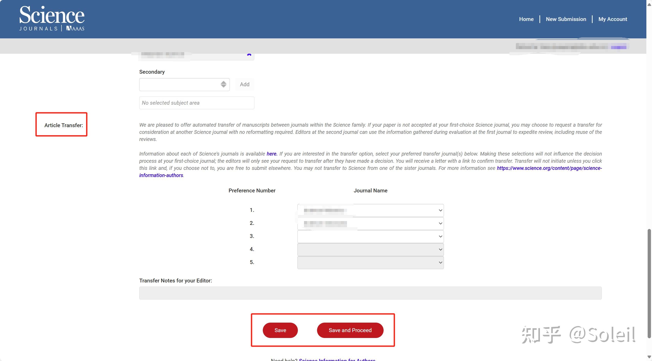The width and height of the screenshot is (652, 361).
Task: Open the preference 5 journal dropdown
Action: [370, 262]
